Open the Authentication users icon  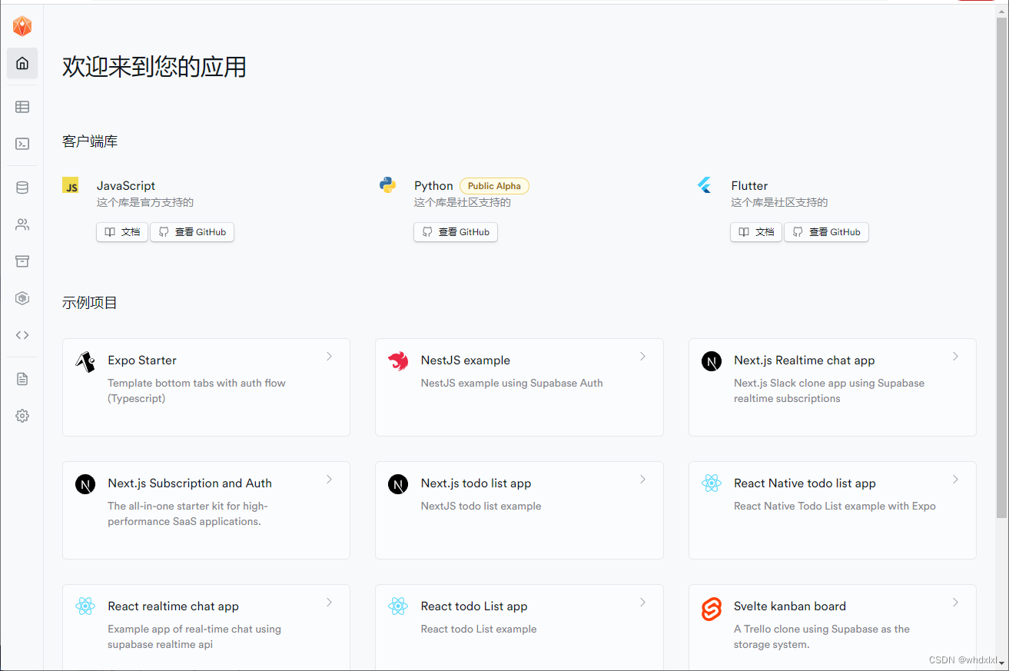22,224
